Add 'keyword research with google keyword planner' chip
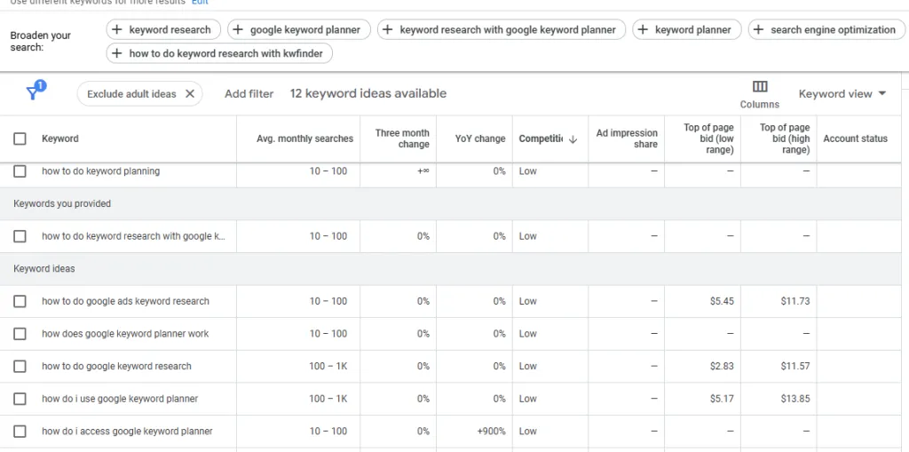Image resolution: width=909 pixels, height=452 pixels. click(x=502, y=29)
